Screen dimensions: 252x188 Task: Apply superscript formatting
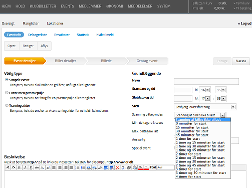pyautogui.click(x=48, y=167)
